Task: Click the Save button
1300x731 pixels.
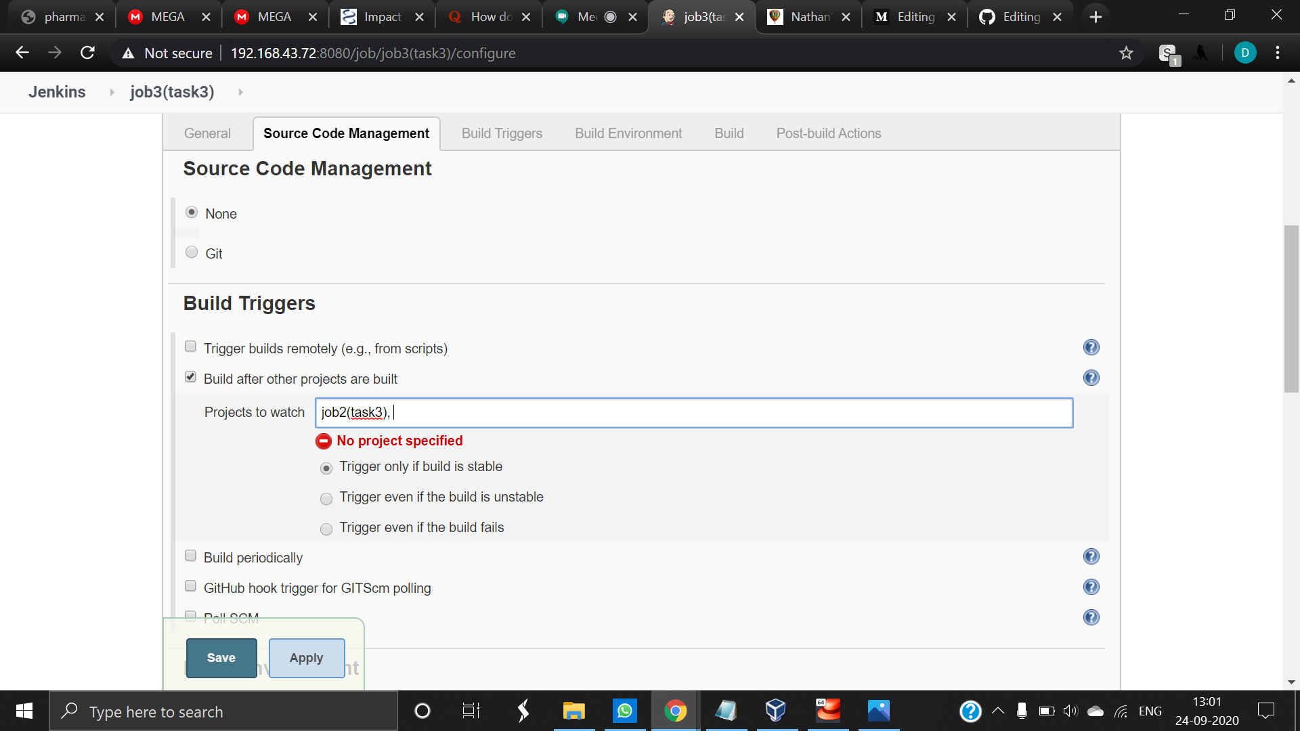Action: pyautogui.click(x=221, y=658)
